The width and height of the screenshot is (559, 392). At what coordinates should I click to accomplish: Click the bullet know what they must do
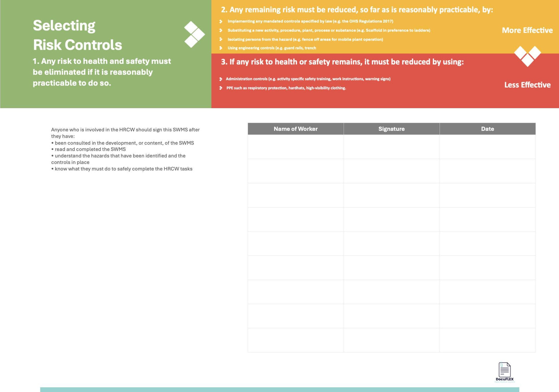pyautogui.click(x=122, y=169)
